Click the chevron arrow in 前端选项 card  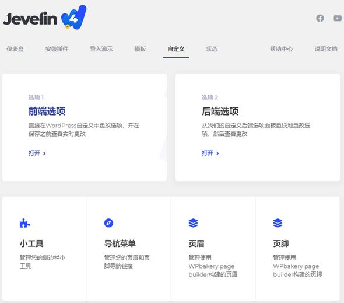tap(44, 154)
